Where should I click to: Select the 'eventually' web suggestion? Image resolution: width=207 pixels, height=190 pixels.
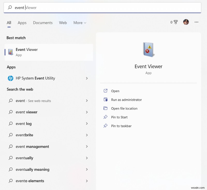tap(49, 158)
